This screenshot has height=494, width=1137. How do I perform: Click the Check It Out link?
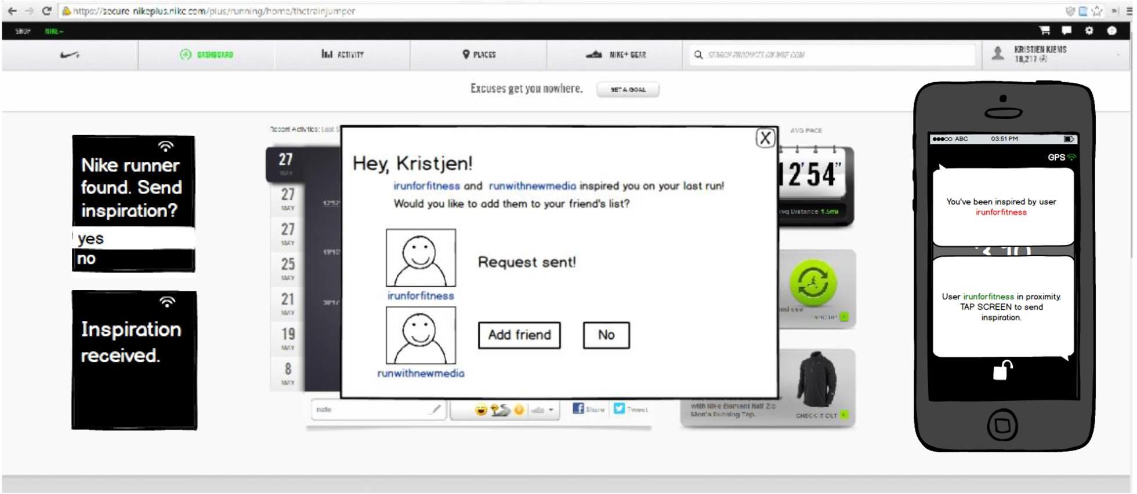(821, 415)
